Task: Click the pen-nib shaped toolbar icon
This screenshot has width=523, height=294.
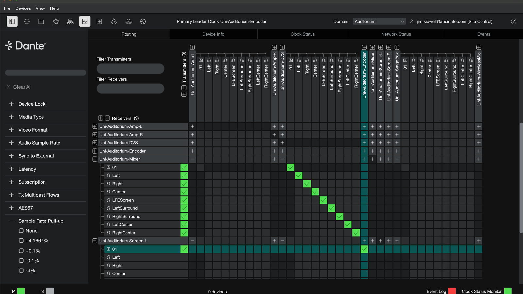Action: point(114,21)
